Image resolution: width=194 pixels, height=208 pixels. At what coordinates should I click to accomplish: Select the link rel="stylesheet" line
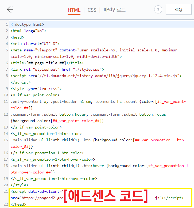pos(57,69)
